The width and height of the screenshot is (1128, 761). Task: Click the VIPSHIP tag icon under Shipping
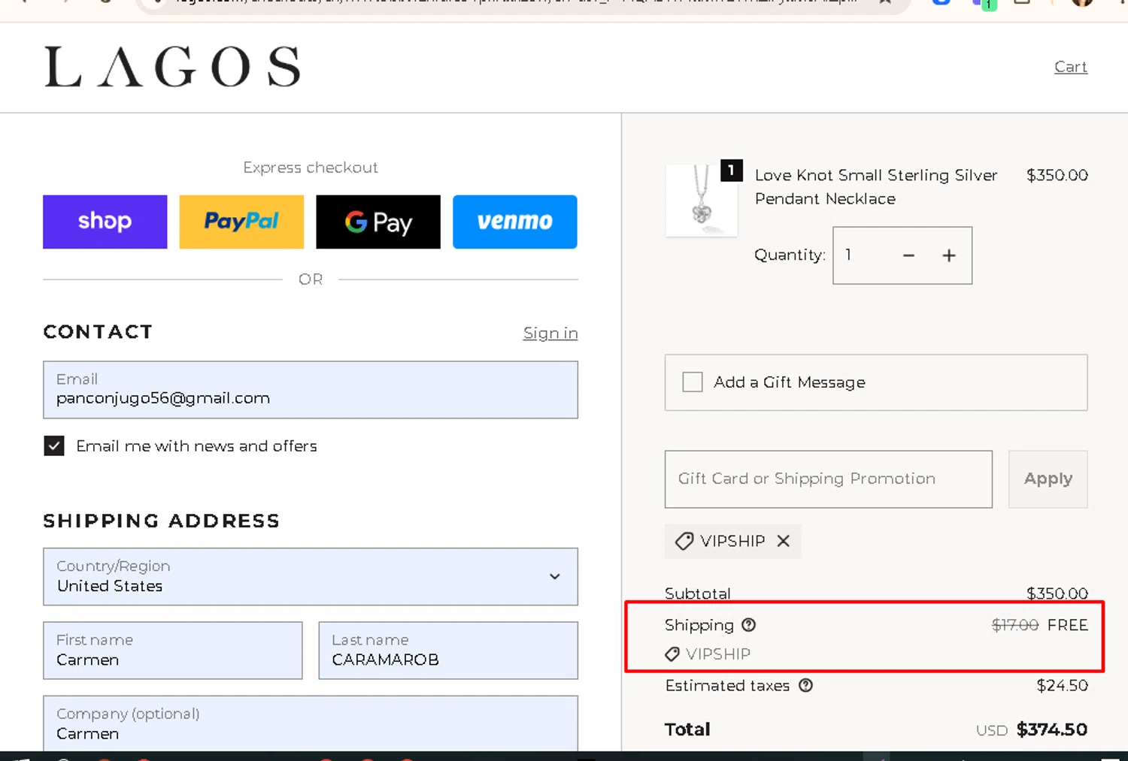pyautogui.click(x=672, y=654)
